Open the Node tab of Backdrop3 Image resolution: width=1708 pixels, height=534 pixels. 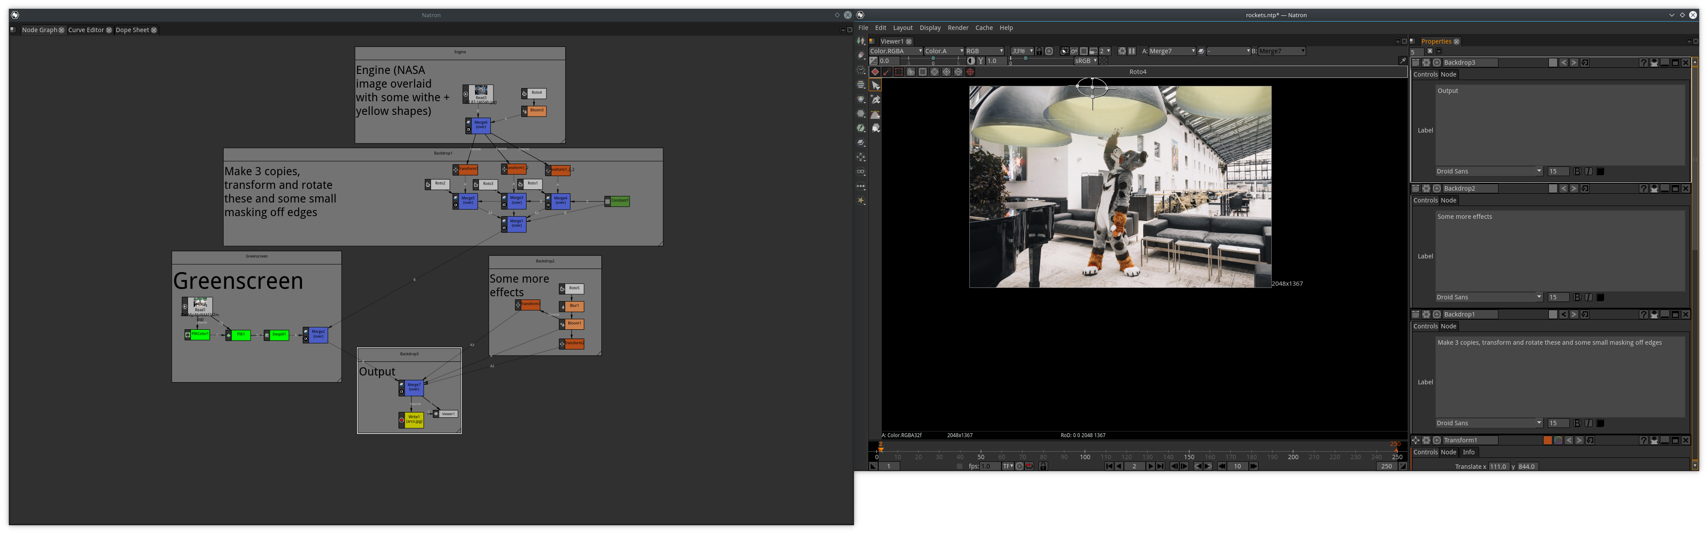(1449, 74)
